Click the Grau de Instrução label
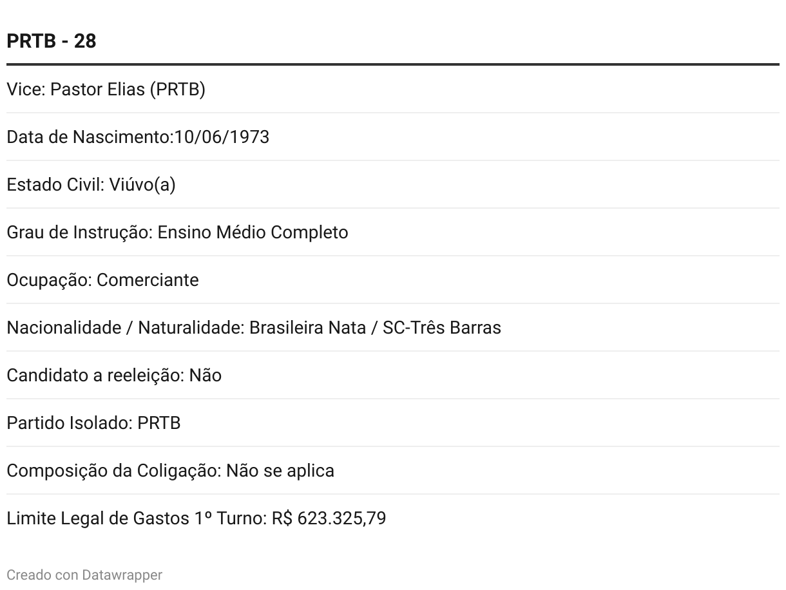 coord(80,233)
